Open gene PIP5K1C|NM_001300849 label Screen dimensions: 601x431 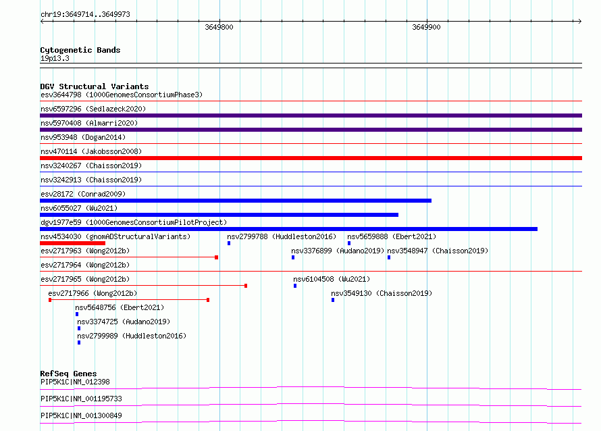point(81,415)
